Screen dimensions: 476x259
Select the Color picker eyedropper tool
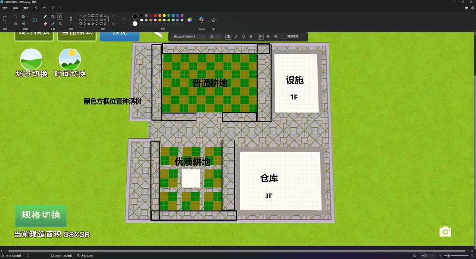pyautogui.click(x=53, y=23)
